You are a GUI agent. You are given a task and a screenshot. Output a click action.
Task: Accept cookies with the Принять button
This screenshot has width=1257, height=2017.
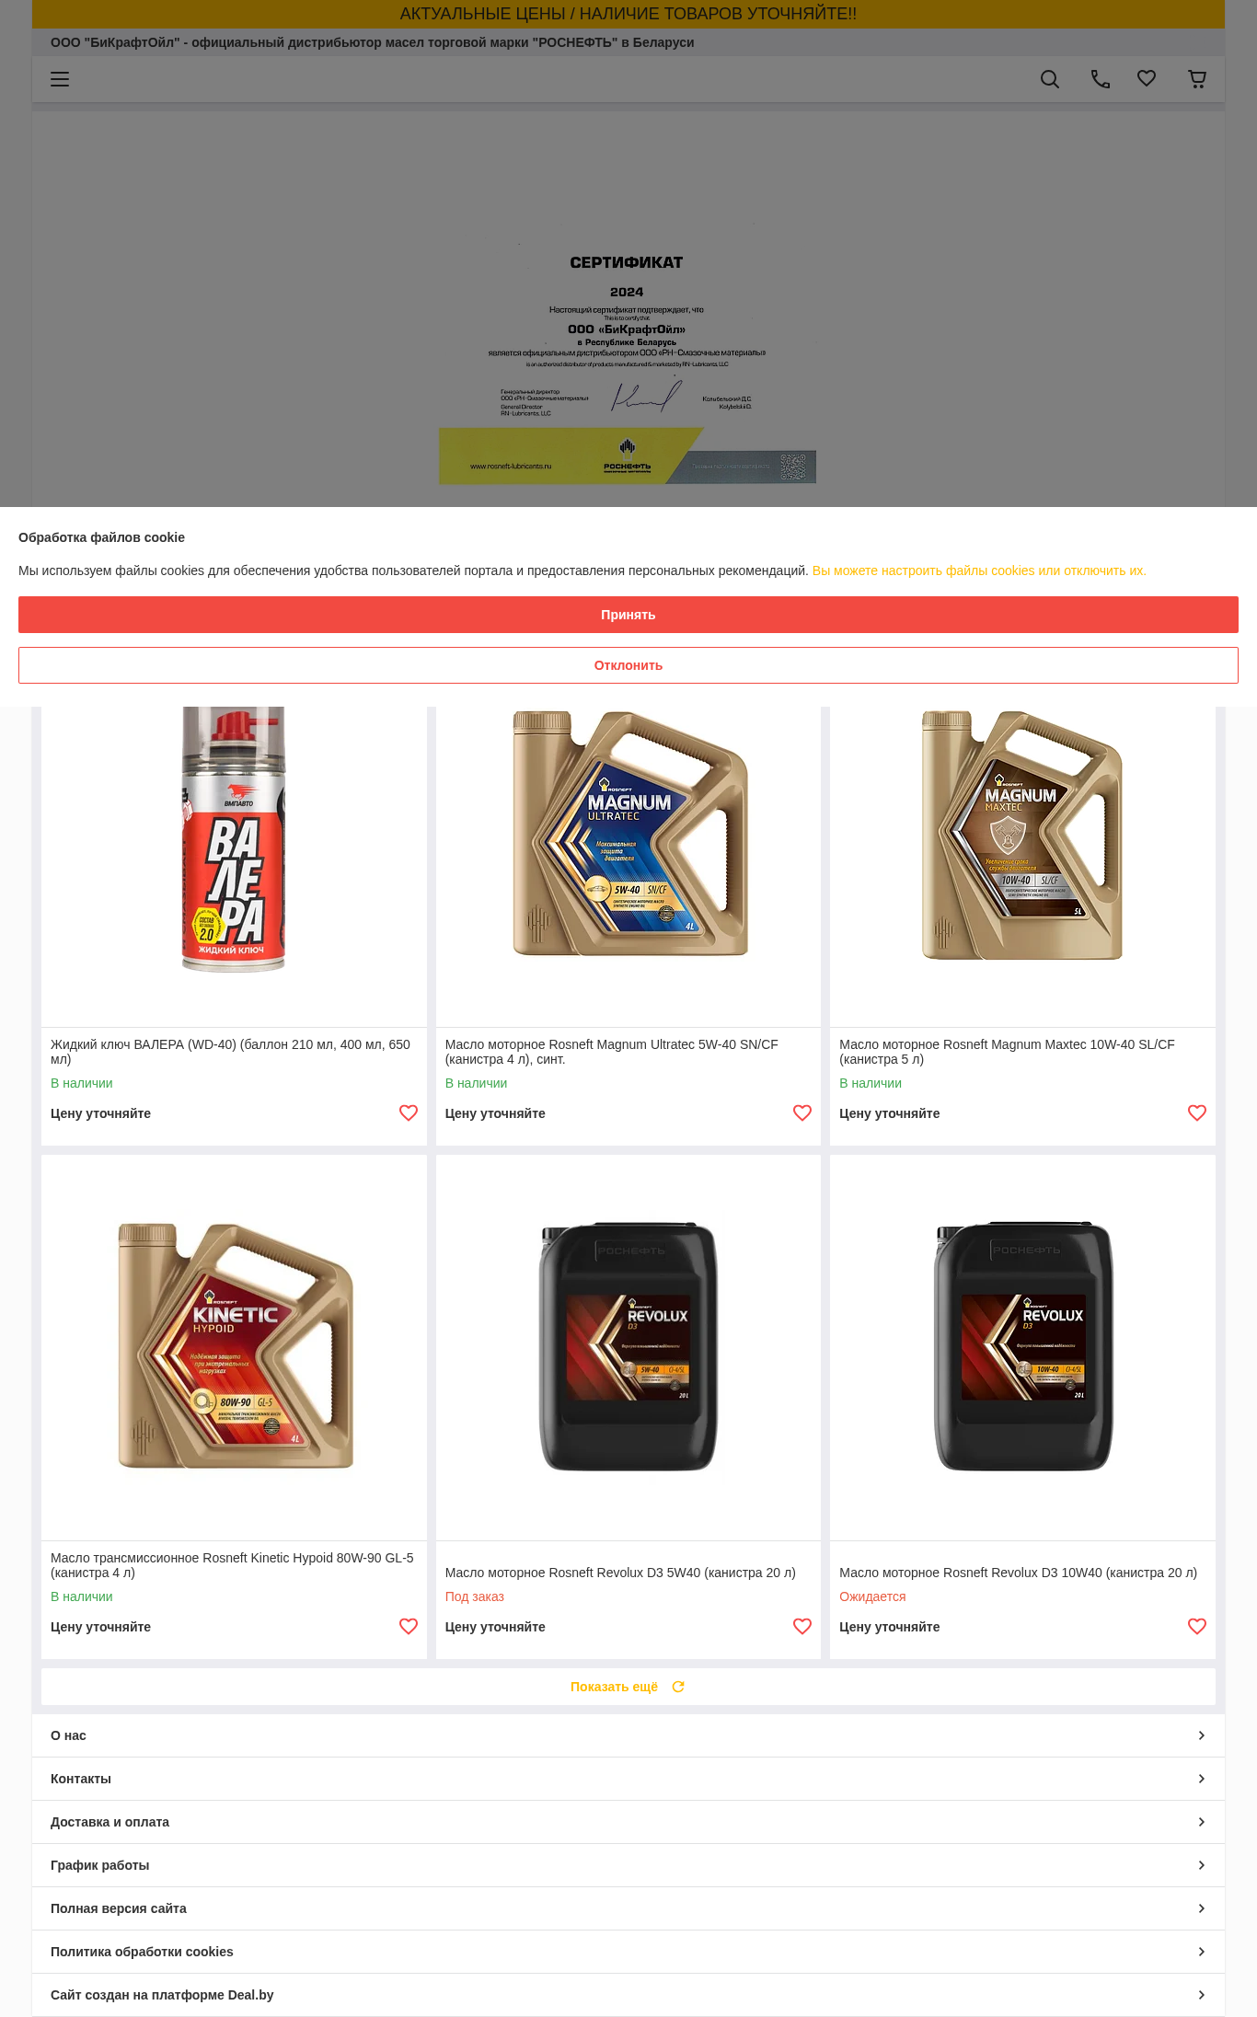pyautogui.click(x=628, y=615)
